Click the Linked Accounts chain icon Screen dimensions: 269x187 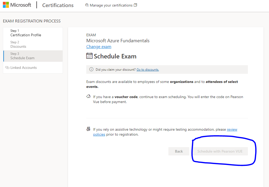tap(7, 68)
